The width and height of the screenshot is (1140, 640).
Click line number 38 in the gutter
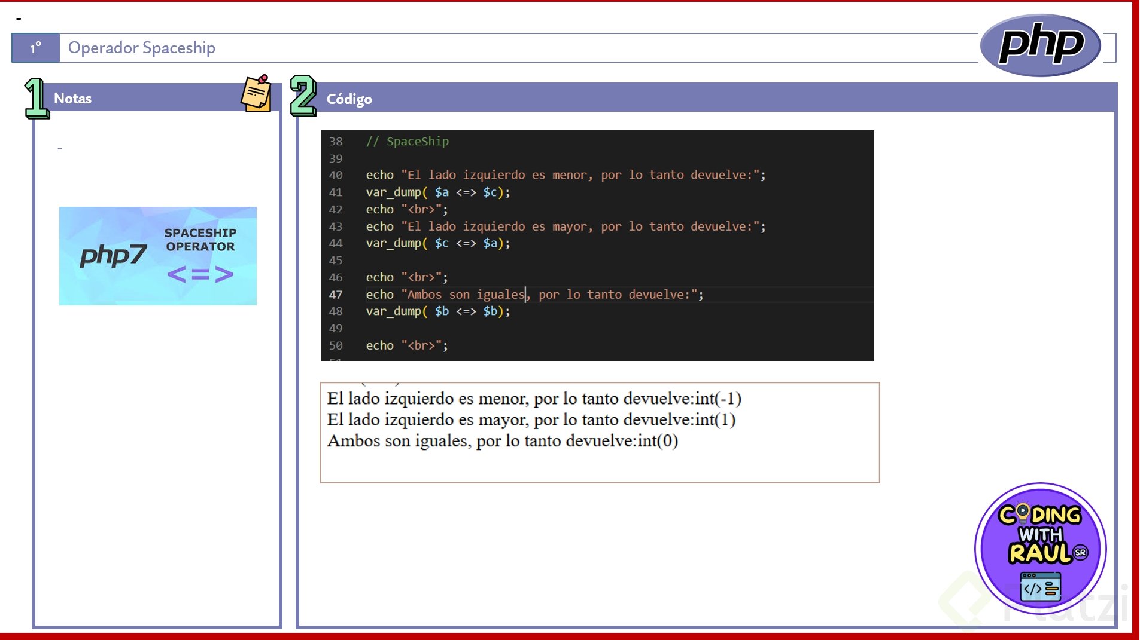[x=336, y=142]
